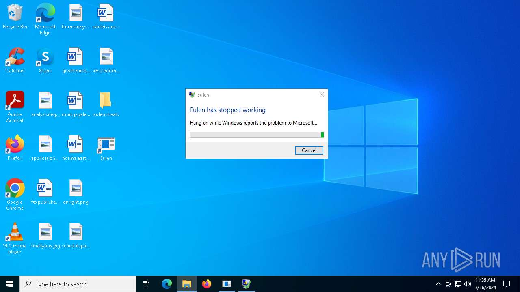Select the whileissues Word document
520x292 pixels.
coord(106,17)
